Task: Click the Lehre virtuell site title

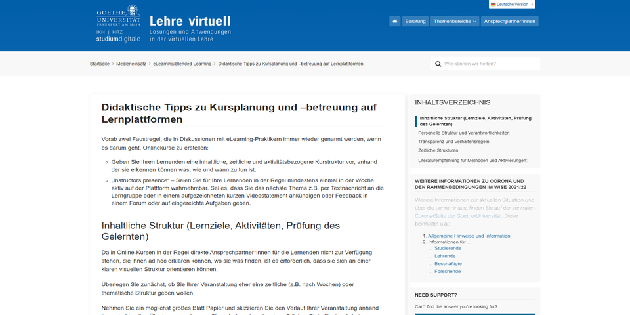Action: (190, 21)
